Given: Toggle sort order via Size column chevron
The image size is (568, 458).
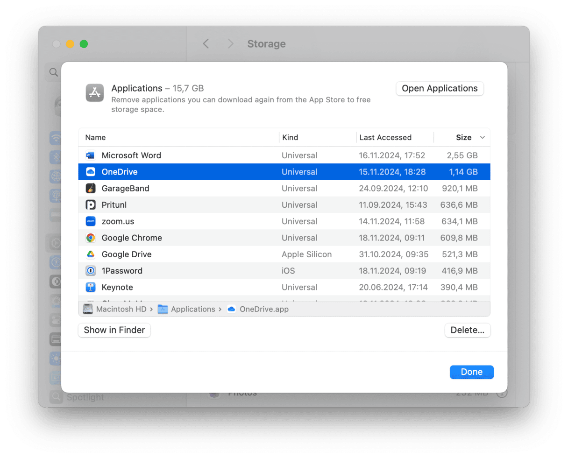Looking at the screenshot, I should pyautogui.click(x=483, y=138).
